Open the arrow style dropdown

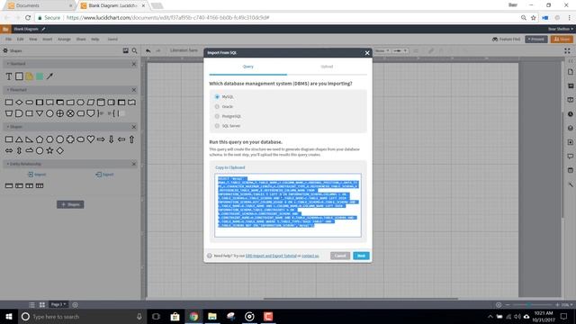pos(400,50)
